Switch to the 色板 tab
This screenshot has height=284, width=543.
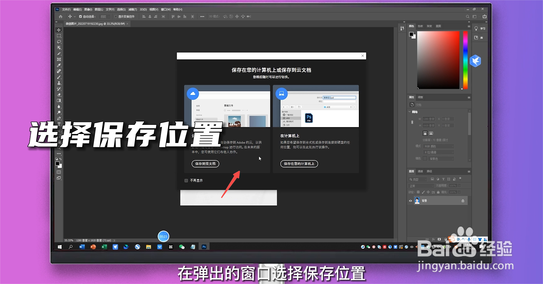pos(420,26)
